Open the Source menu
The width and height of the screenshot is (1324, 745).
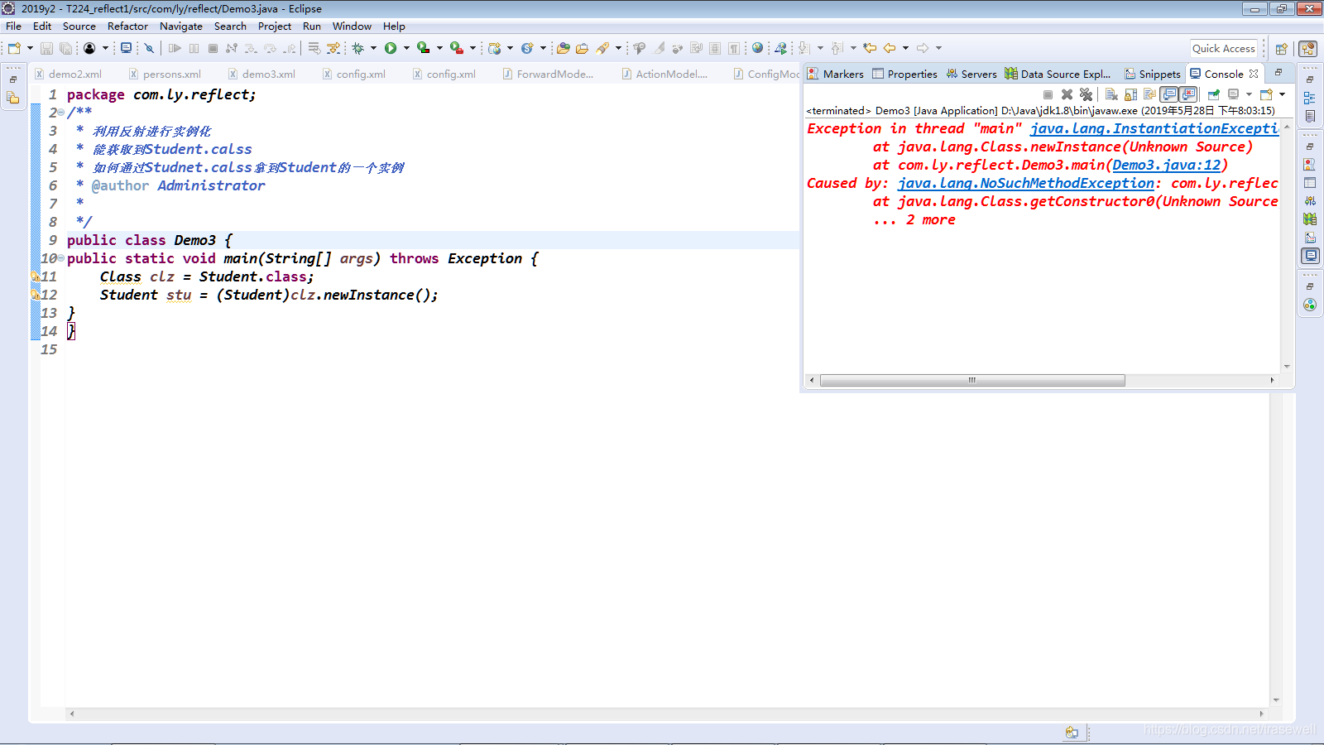pos(79,26)
